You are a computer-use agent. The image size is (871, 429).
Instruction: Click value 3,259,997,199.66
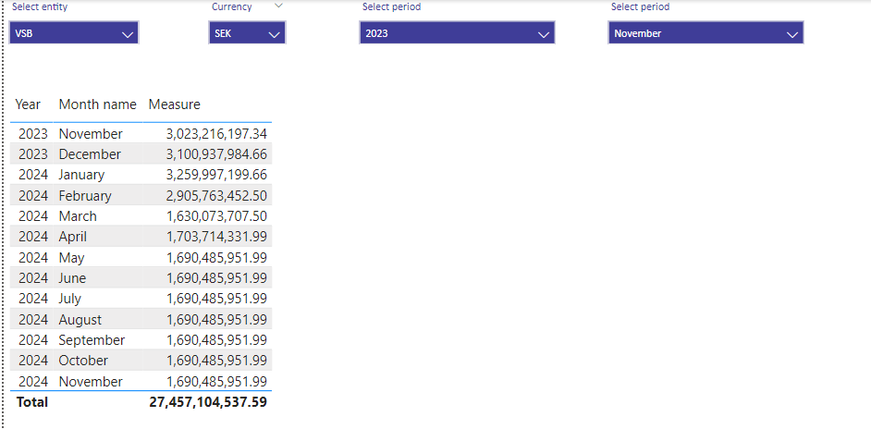[x=216, y=175]
